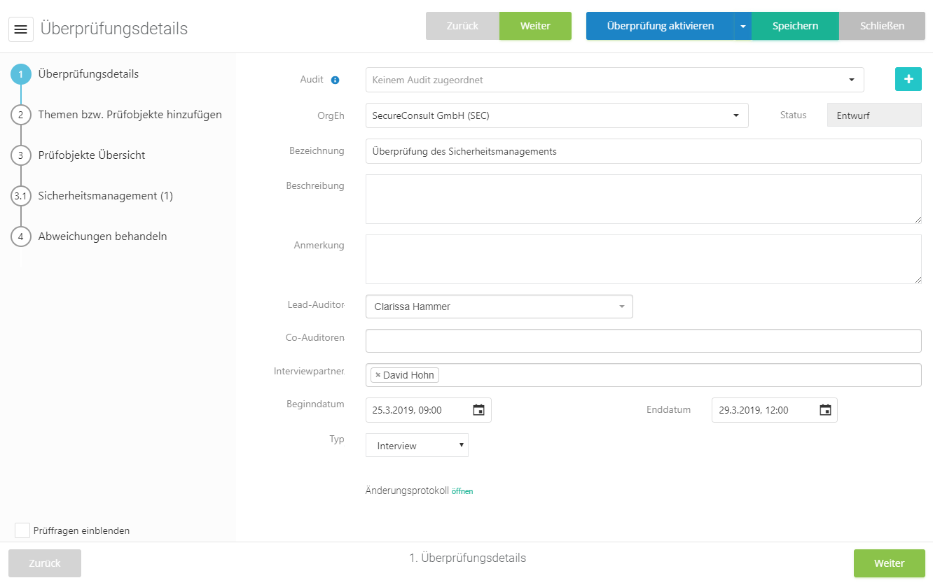Open the Änderungsprotokoll öffnen link

462,491
